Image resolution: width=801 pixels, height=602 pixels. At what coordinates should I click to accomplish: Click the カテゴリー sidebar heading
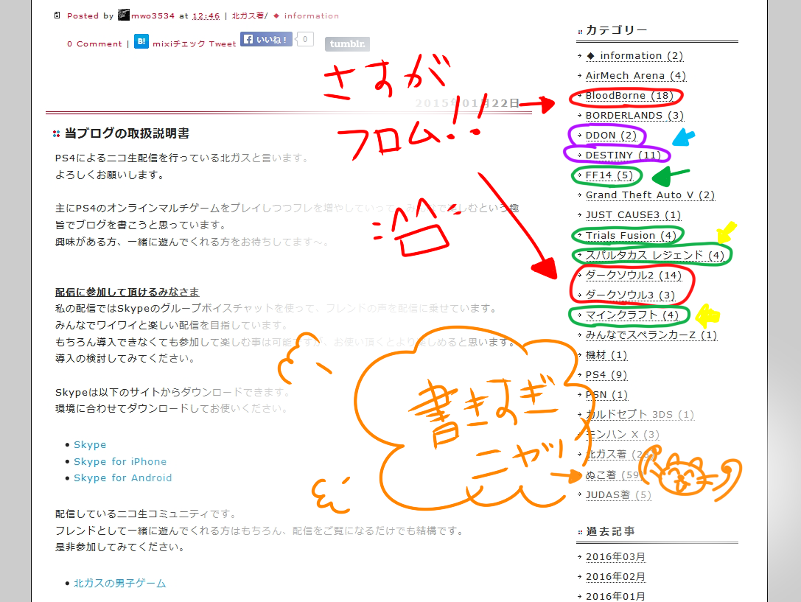616,30
